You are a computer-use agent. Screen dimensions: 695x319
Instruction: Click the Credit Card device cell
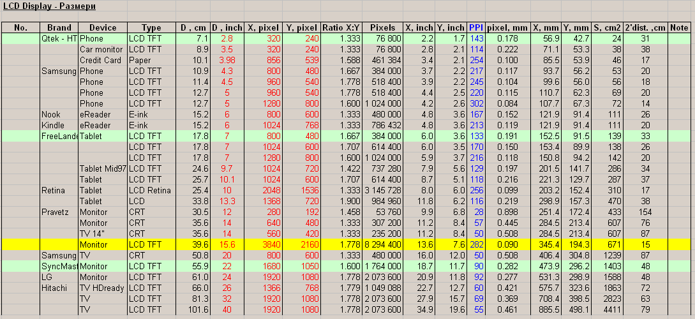(103, 60)
